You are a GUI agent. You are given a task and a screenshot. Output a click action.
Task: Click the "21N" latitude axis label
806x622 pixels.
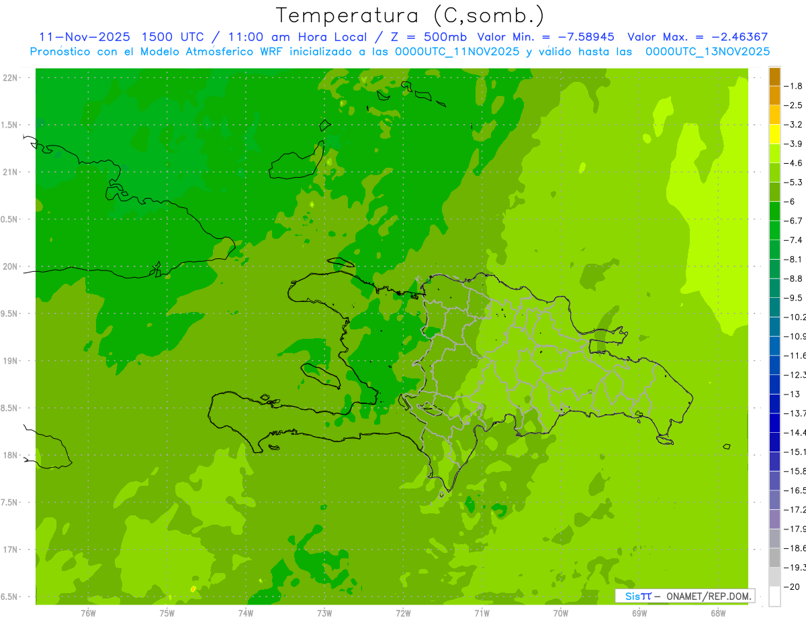coord(11,172)
